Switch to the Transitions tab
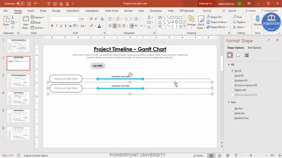The height and width of the screenshot is (158, 282). point(73,11)
